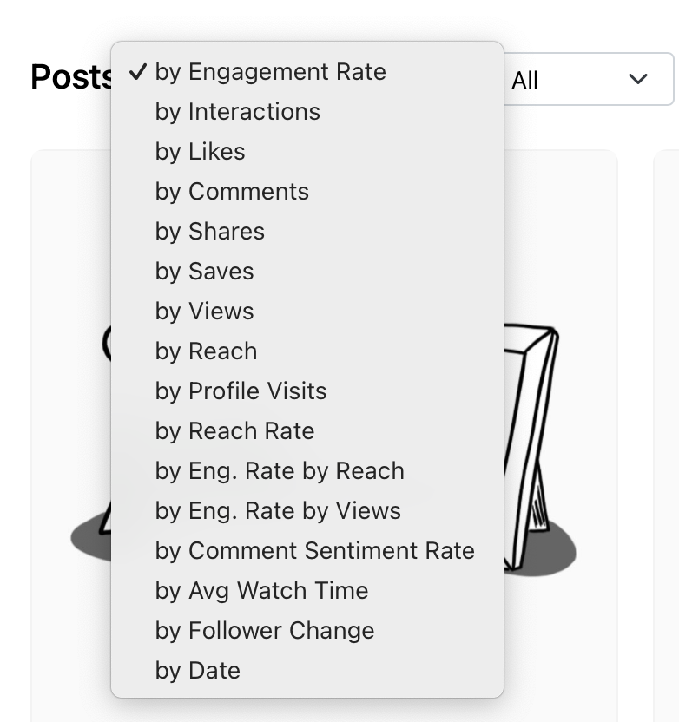
Task: Sort posts by Views
Action: tap(203, 312)
